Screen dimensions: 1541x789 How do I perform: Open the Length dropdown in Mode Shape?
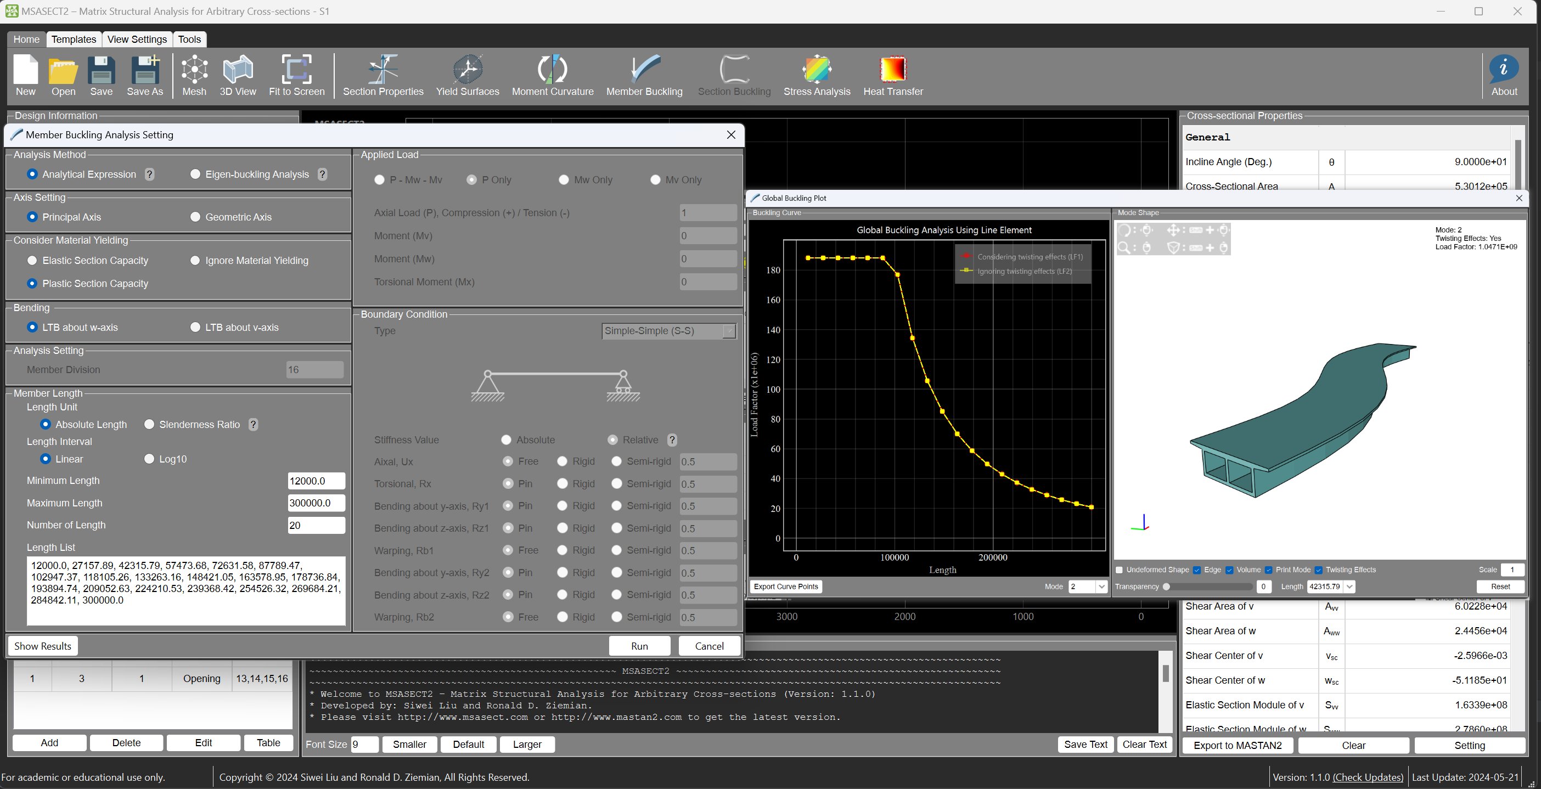tap(1349, 586)
